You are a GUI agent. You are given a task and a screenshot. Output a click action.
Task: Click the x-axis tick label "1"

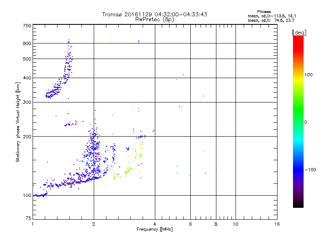[33, 224]
